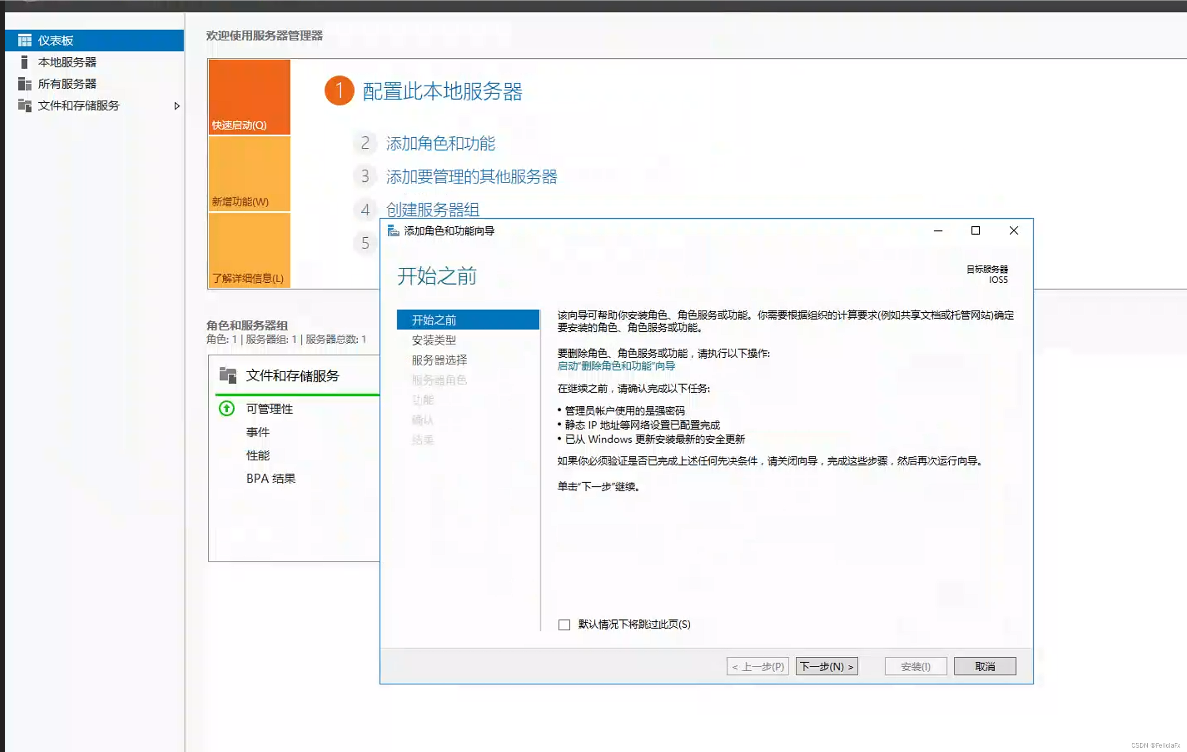Select 仪表板 in the left navigation
This screenshot has height=752, width=1187.
pos(94,40)
